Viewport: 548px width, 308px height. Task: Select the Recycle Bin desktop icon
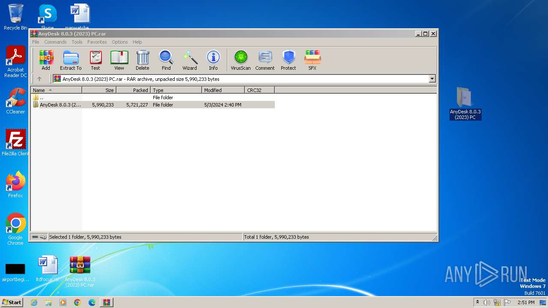coord(15,17)
